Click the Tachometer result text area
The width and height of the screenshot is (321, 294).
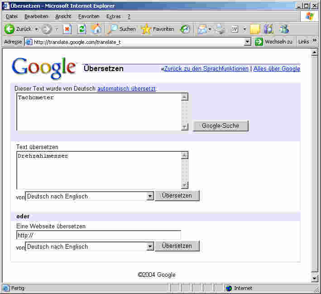click(x=99, y=111)
